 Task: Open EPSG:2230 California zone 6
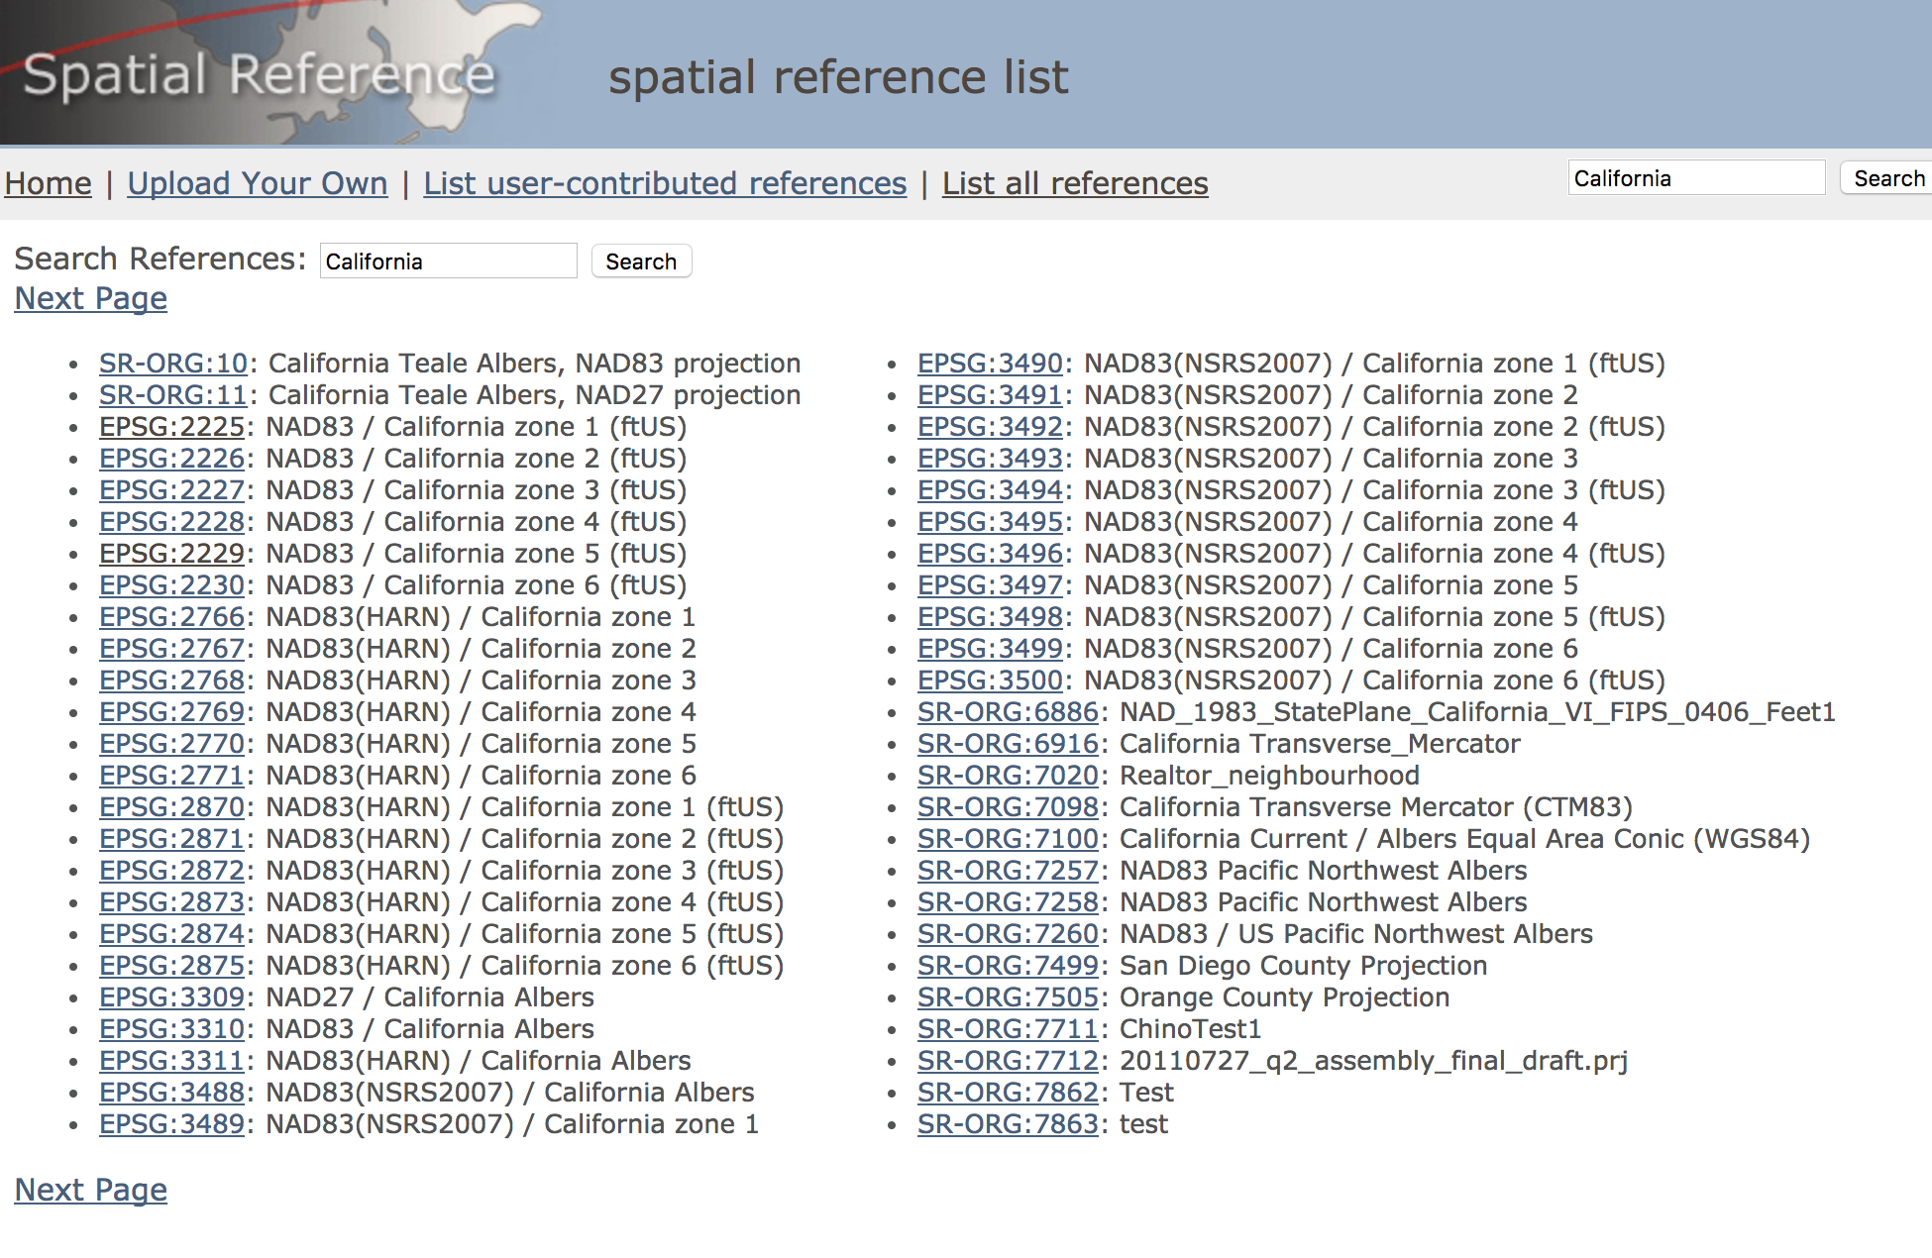pyautogui.click(x=172, y=585)
